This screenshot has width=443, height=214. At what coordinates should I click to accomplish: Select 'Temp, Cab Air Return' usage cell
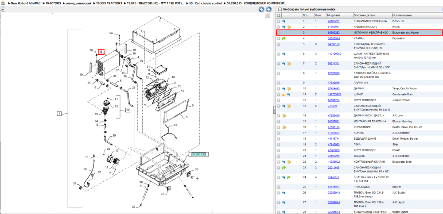[404, 88]
